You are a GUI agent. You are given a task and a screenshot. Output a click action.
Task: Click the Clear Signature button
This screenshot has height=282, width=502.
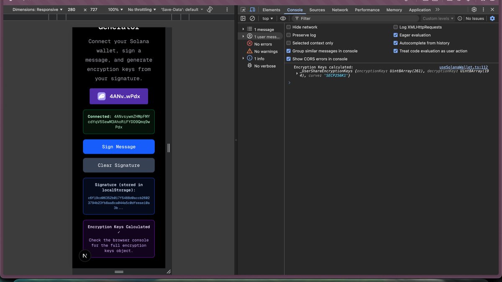pos(119,165)
